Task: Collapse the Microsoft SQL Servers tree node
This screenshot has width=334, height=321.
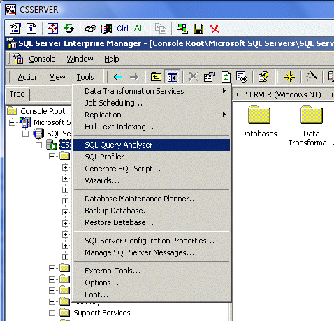Action: [x=12, y=122]
